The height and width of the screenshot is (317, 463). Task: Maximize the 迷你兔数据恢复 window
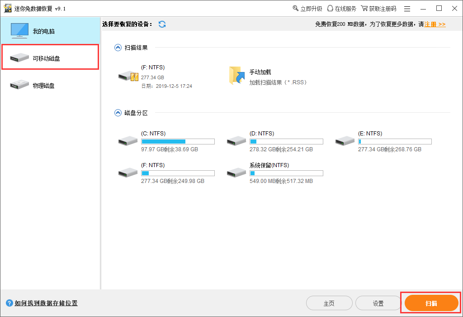(439, 9)
